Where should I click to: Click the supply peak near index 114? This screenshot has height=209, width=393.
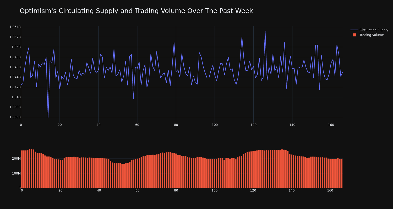242,37
